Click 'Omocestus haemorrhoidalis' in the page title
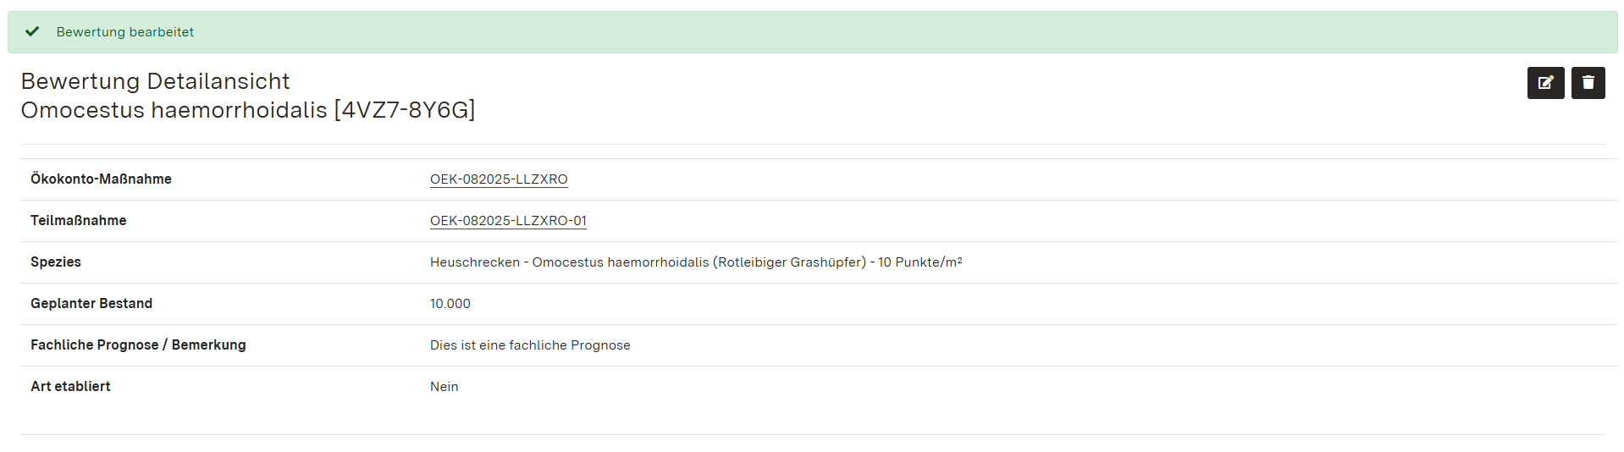This screenshot has width=1624, height=452. (x=174, y=110)
